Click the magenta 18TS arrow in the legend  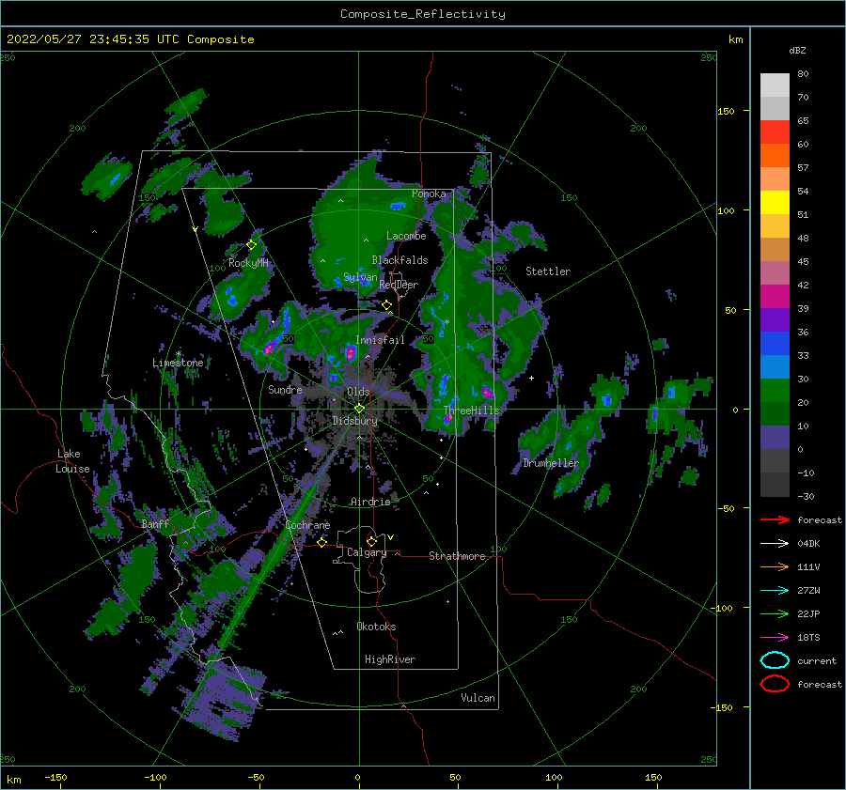[775, 638]
